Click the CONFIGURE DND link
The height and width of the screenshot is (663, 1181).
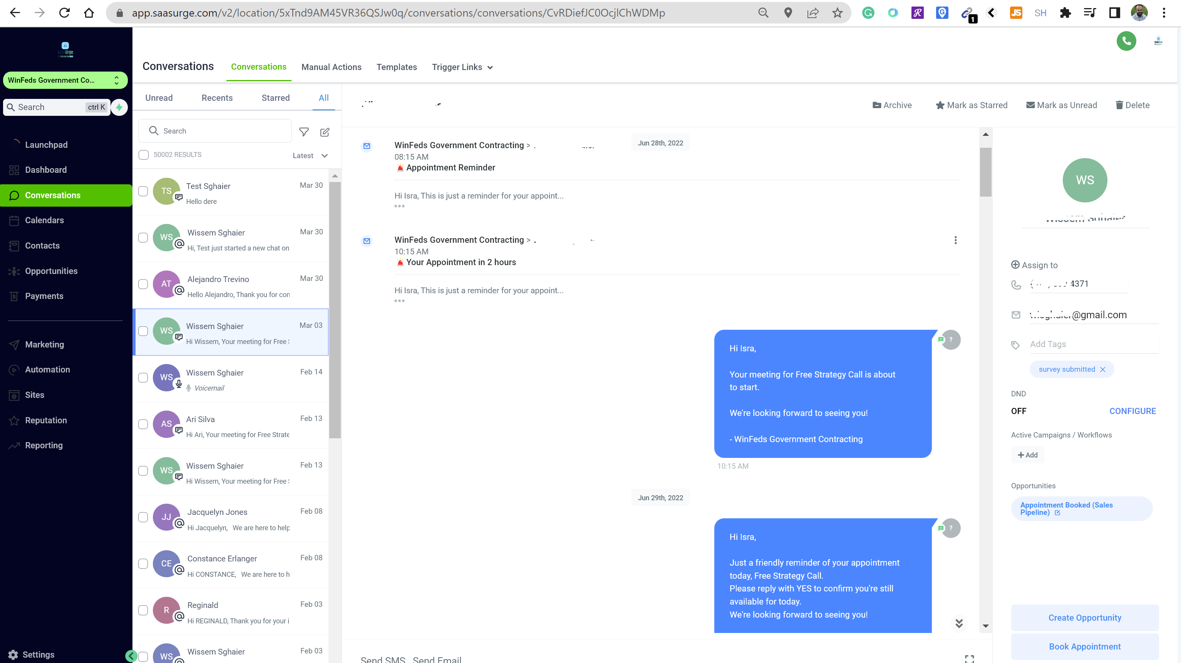point(1132,411)
